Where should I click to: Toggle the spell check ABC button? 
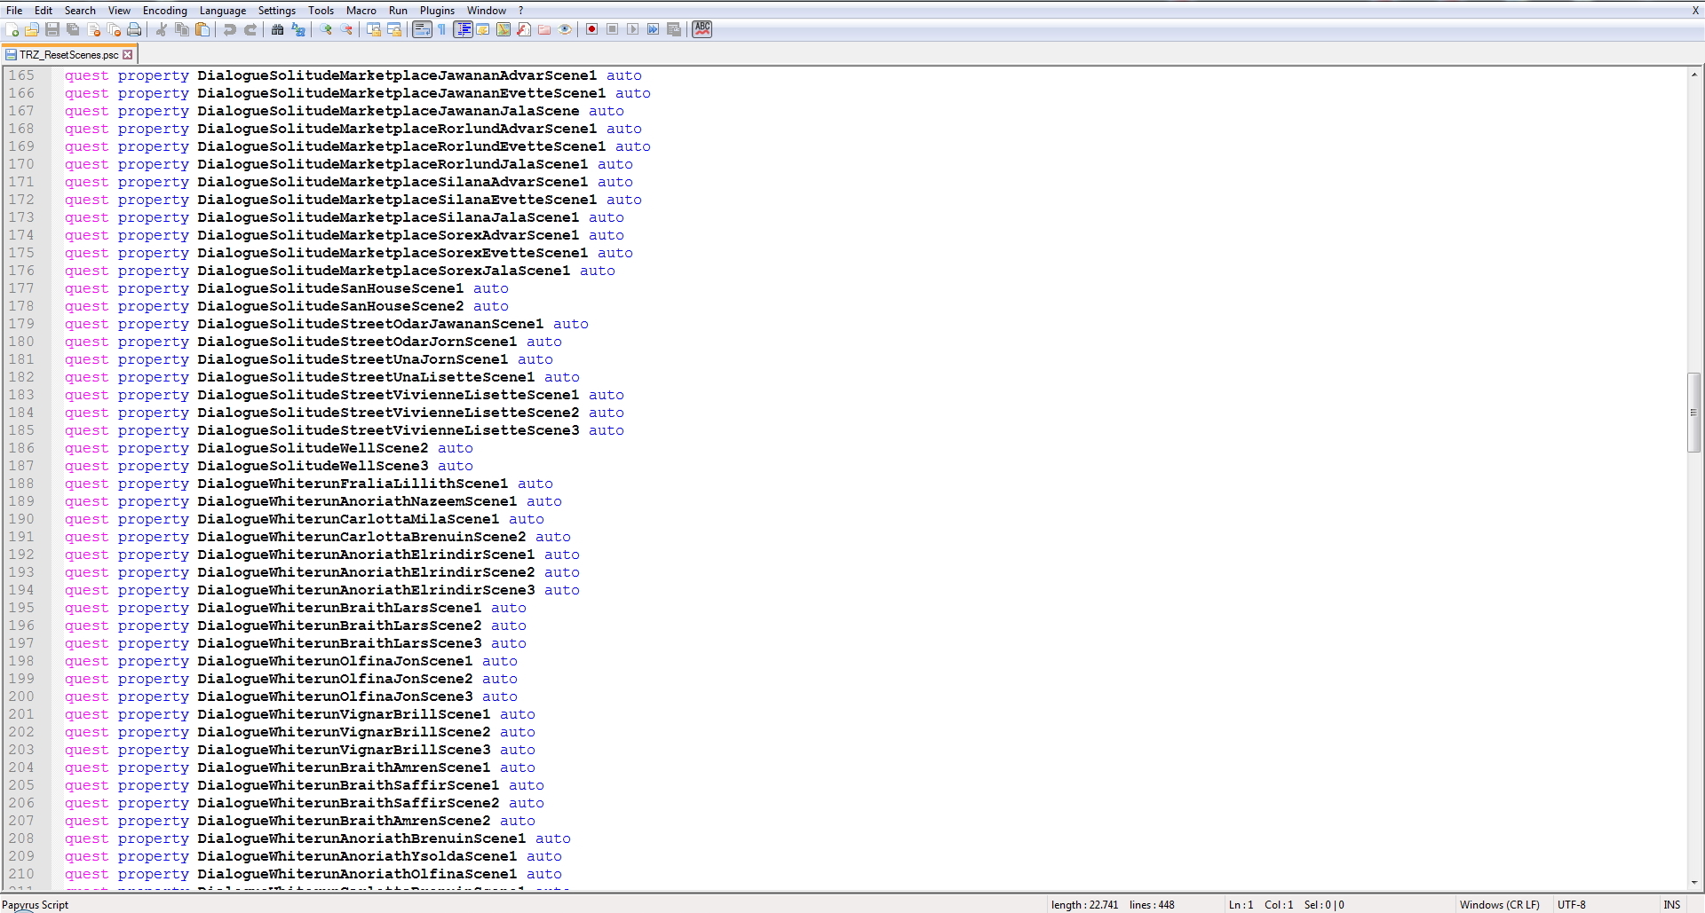tap(702, 29)
